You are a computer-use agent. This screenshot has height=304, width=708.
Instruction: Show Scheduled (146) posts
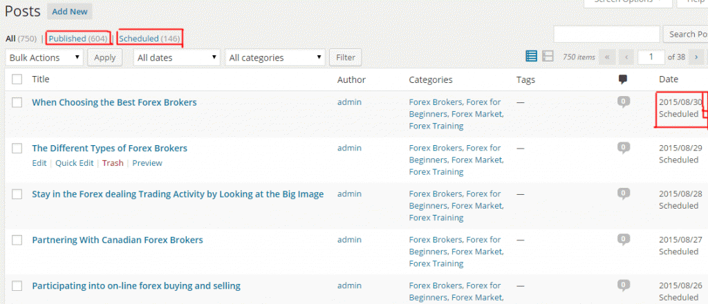149,39
